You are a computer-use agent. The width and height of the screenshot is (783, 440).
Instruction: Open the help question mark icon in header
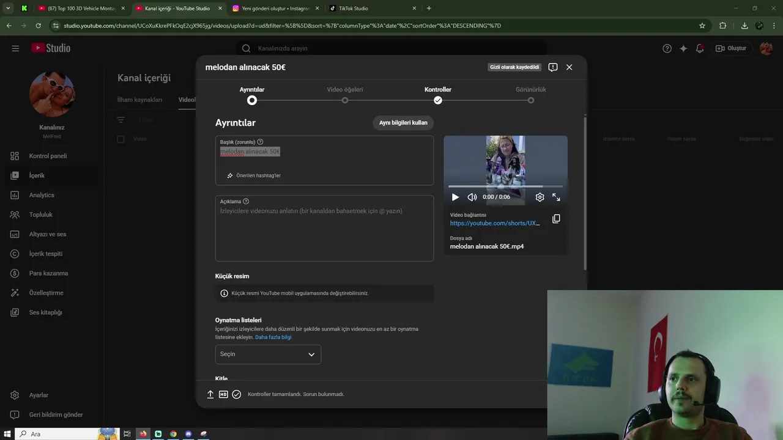pyautogui.click(x=667, y=48)
